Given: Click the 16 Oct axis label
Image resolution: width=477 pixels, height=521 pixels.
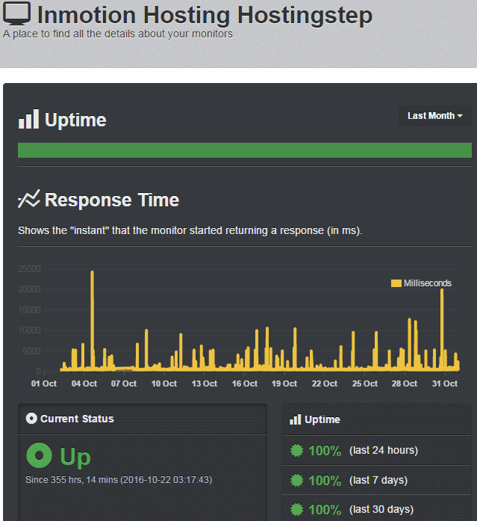Looking at the screenshot, I should 245,383.
